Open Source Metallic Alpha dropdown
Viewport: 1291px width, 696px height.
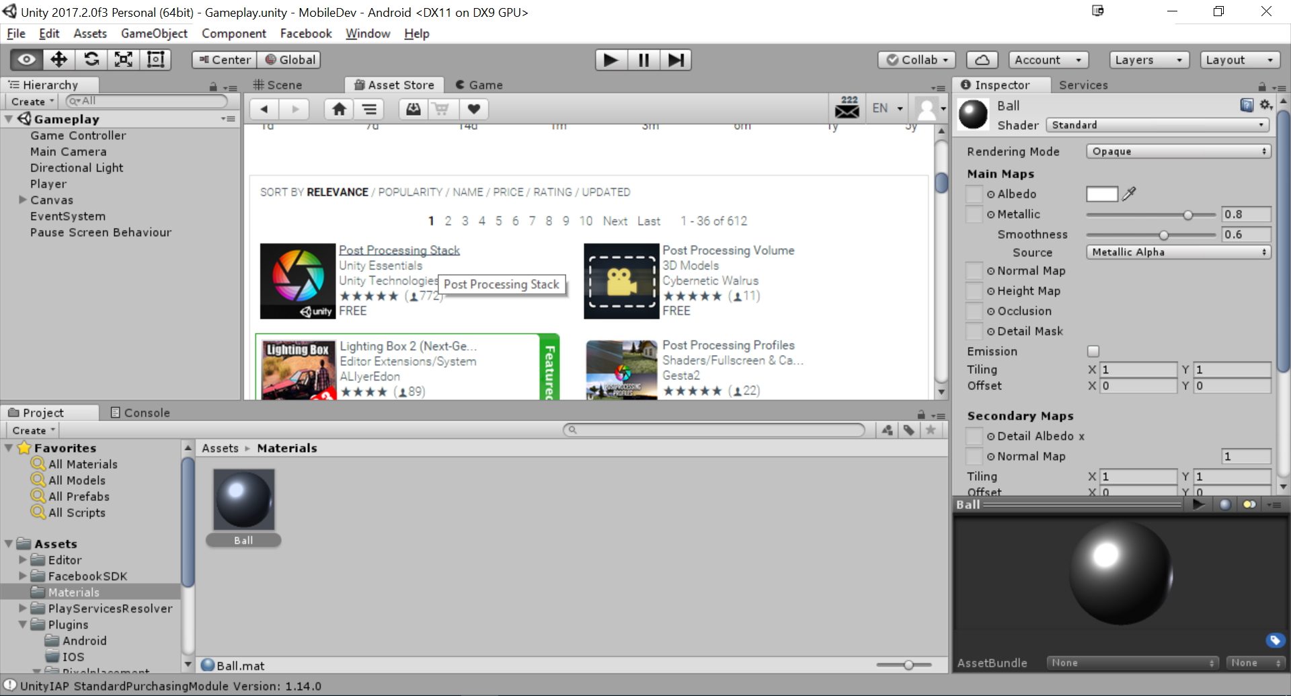(x=1178, y=252)
